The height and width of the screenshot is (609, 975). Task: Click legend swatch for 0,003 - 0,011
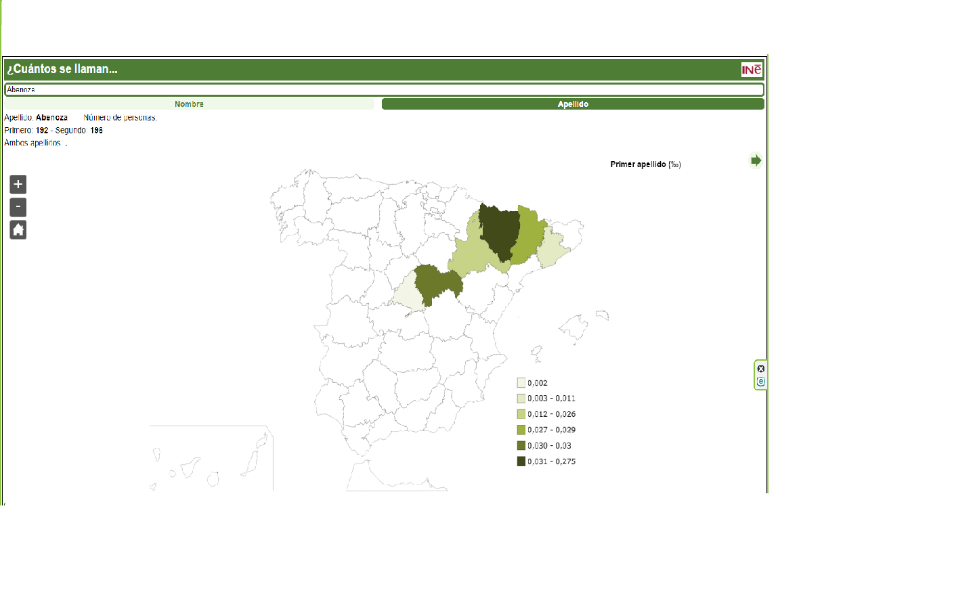[521, 399]
